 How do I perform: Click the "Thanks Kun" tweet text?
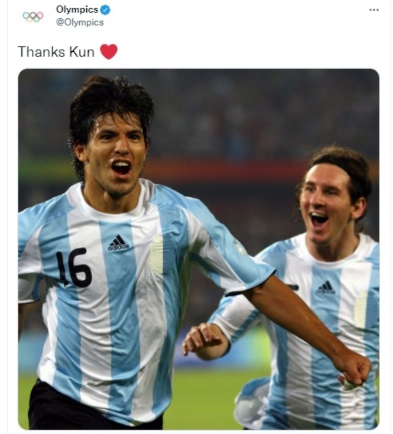pos(56,52)
